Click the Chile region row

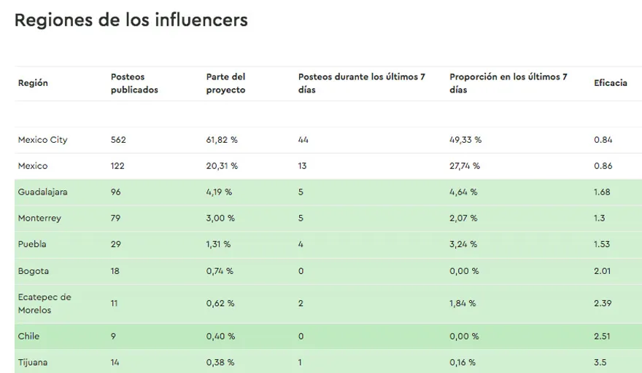pyautogui.click(x=28, y=337)
